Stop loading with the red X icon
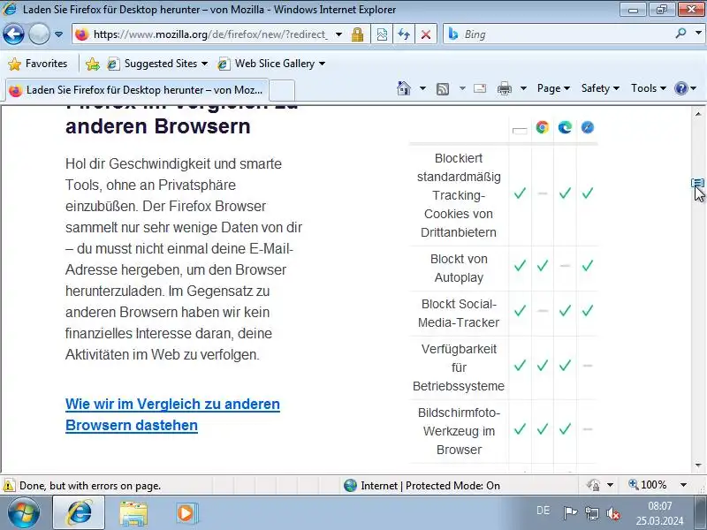The width and height of the screenshot is (707, 530). (426, 34)
